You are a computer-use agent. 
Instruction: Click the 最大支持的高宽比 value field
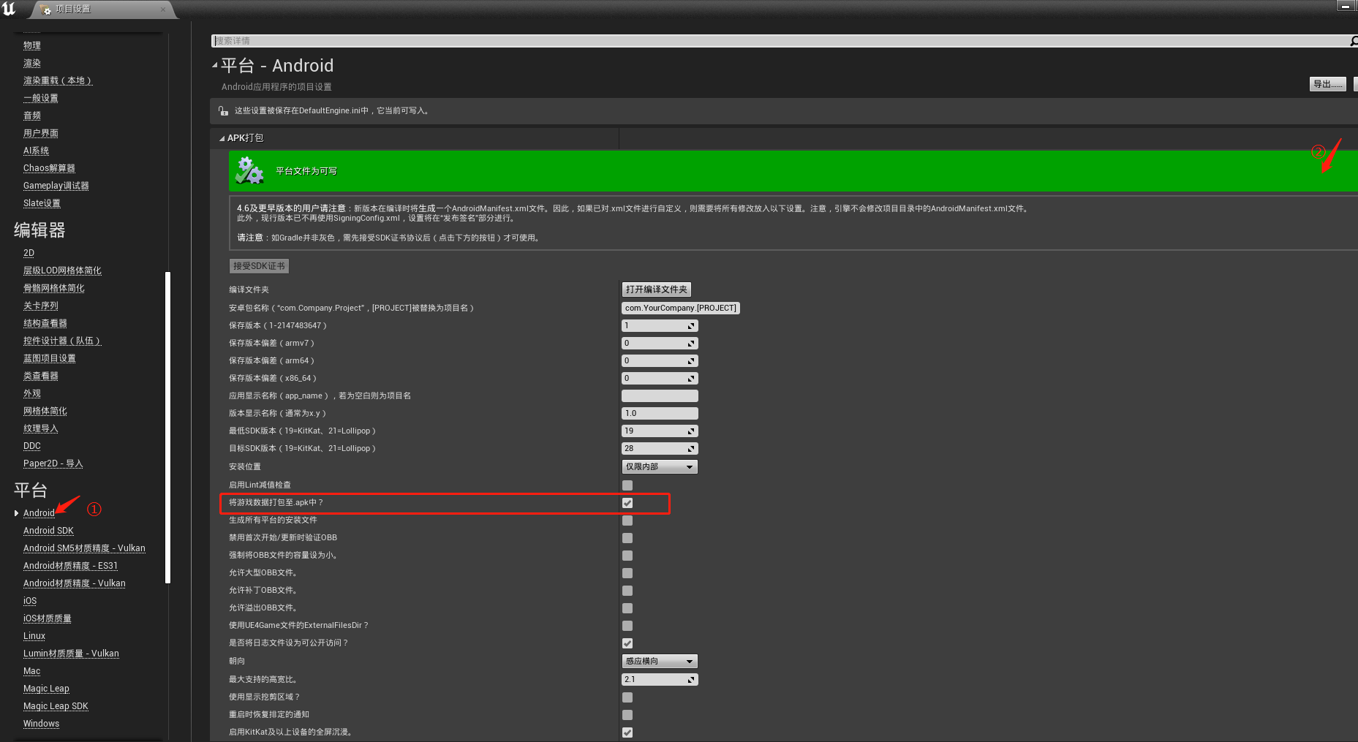point(660,680)
